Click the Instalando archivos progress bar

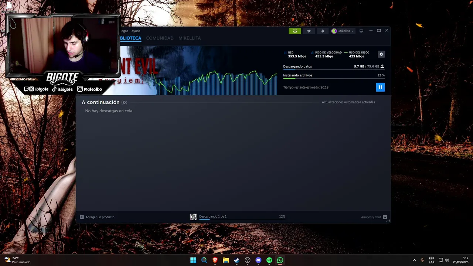tap(334, 78)
